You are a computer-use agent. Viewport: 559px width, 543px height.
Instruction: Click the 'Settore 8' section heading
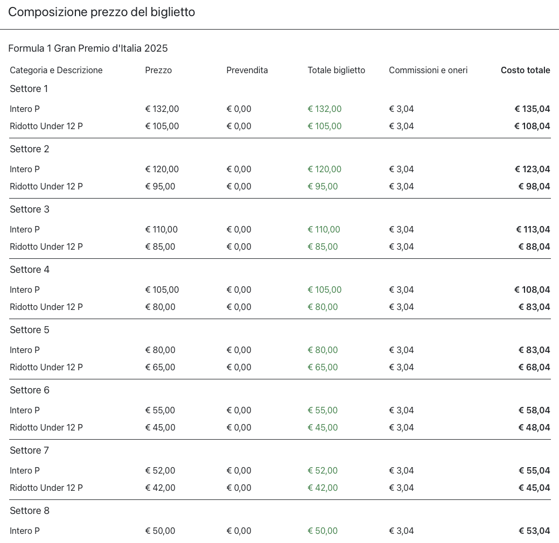30,511
